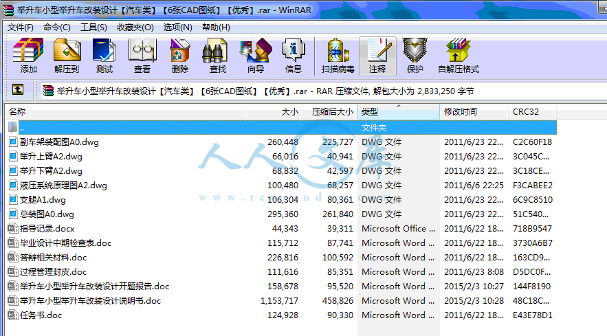Open the 命令(C) menu
Screen dimensions: 607x336
click(57, 27)
